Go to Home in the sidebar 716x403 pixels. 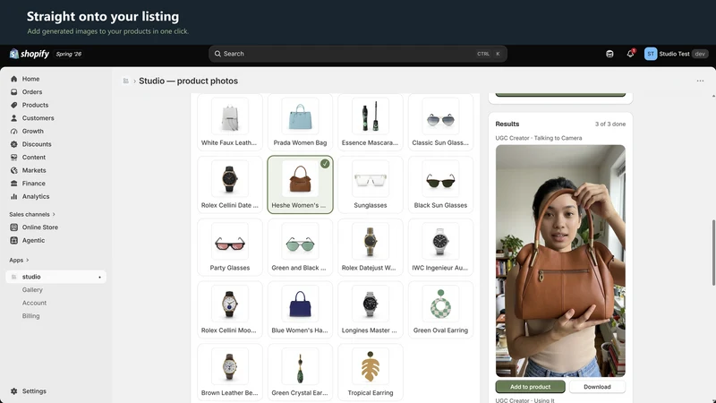click(x=30, y=79)
